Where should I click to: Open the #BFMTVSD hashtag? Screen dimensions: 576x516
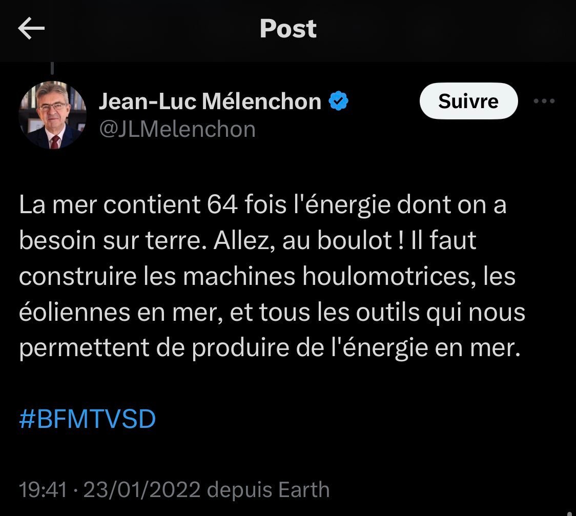pos(88,419)
